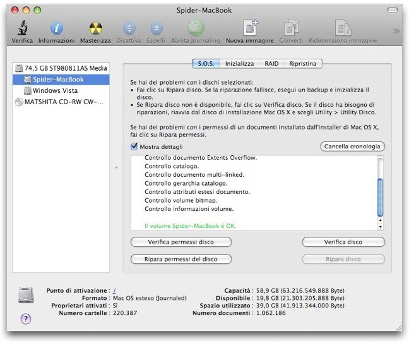Click 'Controllo documento multi-linked.' log entry
Viewport: 409px width, 346px height.
[194, 174]
